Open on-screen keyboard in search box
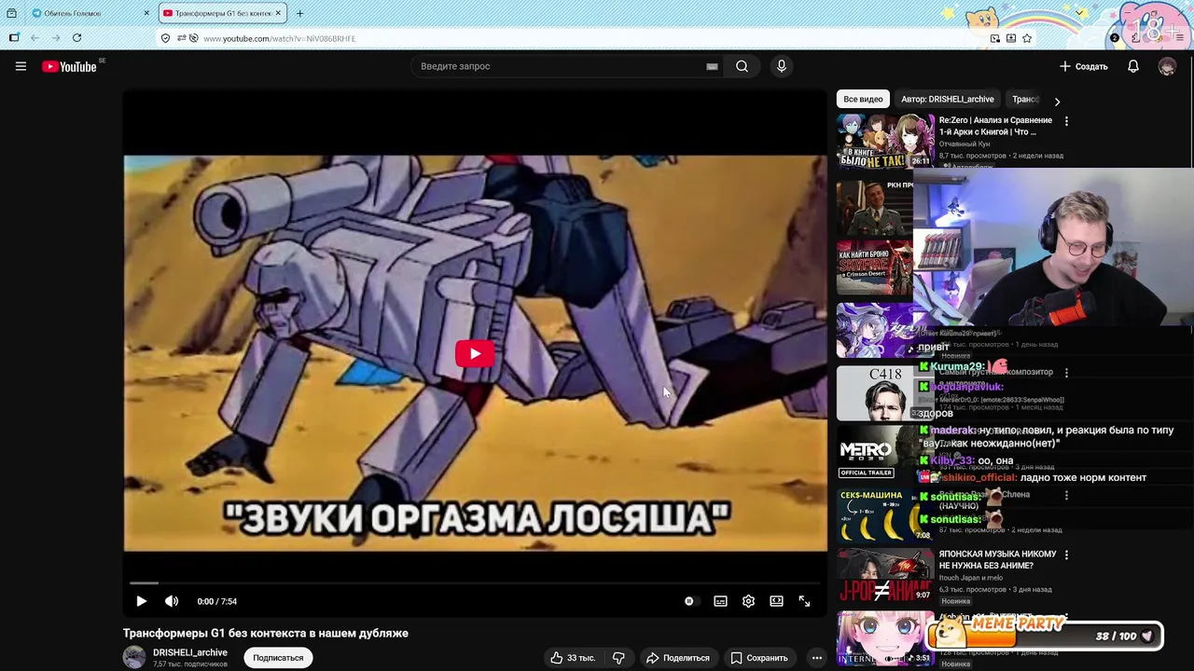Viewport: 1194px width, 671px height. [x=712, y=66]
